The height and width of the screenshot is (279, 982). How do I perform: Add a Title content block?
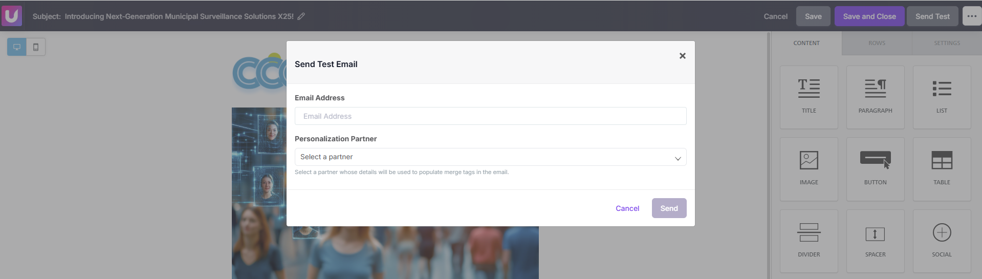pos(809,97)
